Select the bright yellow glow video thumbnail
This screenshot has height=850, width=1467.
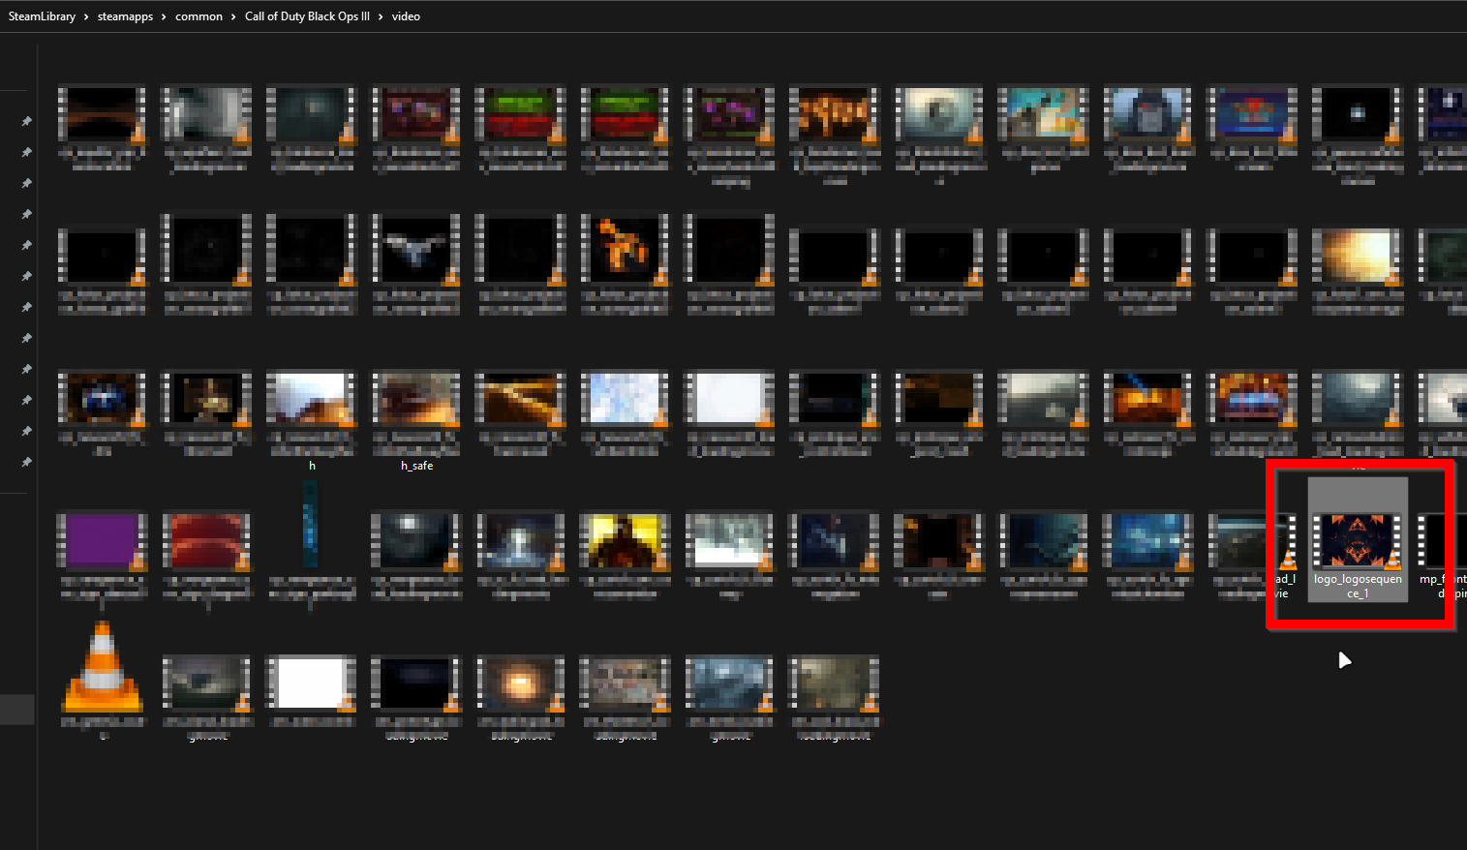tap(1357, 256)
